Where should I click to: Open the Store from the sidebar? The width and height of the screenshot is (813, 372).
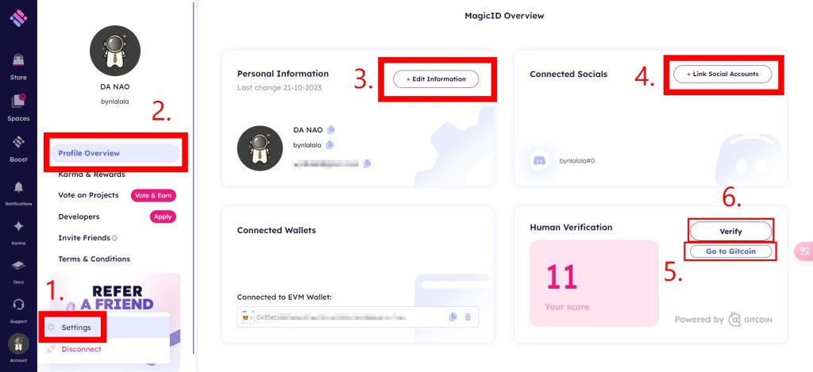(x=17, y=63)
